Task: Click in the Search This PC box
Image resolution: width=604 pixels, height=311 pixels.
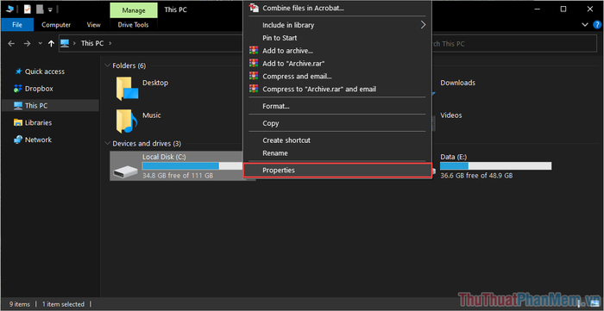Action: pyautogui.click(x=514, y=44)
